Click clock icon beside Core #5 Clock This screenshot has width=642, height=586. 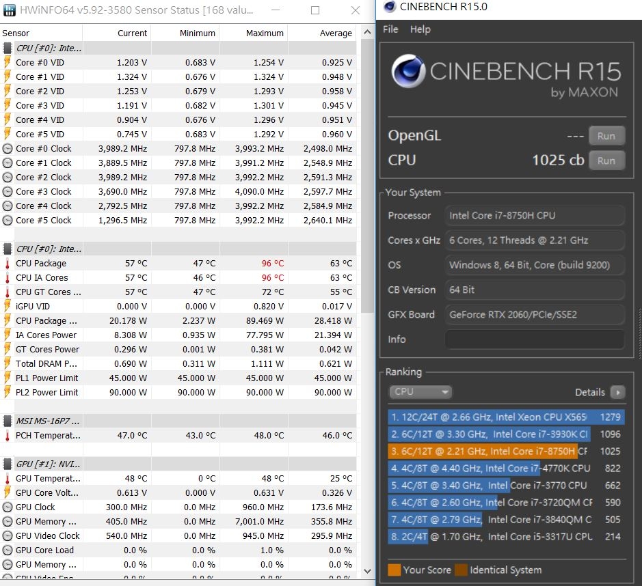point(8,221)
